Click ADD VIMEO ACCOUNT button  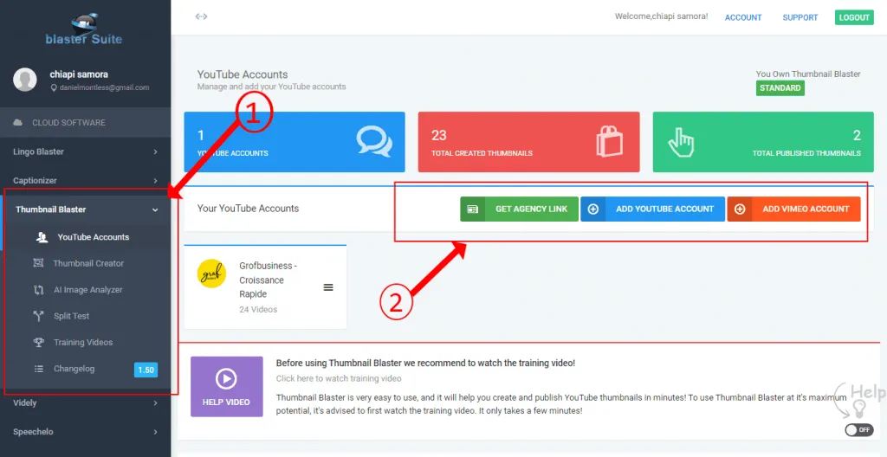[x=793, y=209]
